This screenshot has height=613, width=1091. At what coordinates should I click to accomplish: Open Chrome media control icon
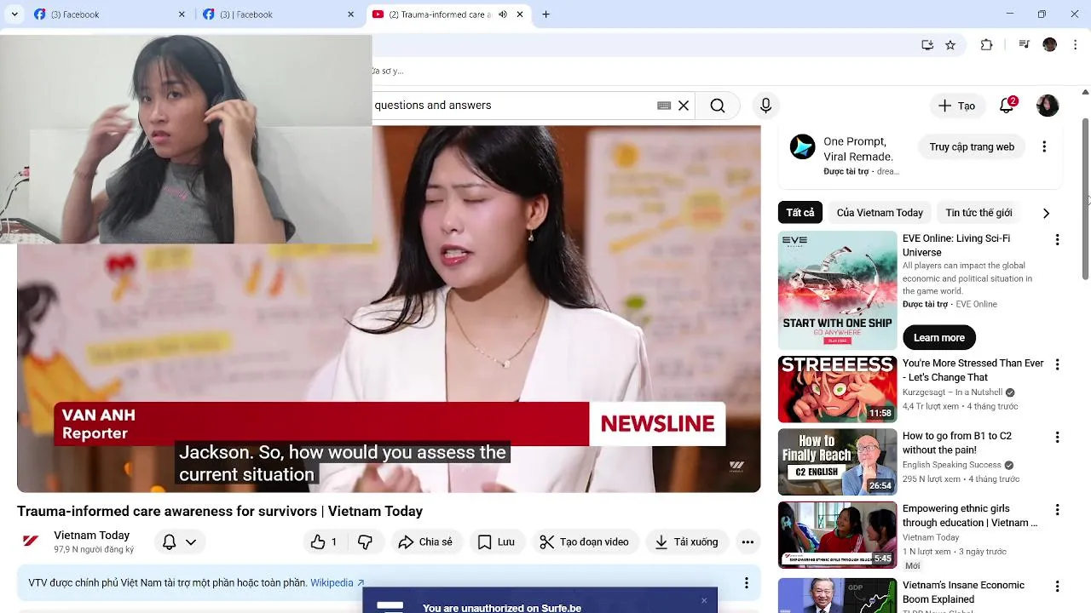[1025, 45]
